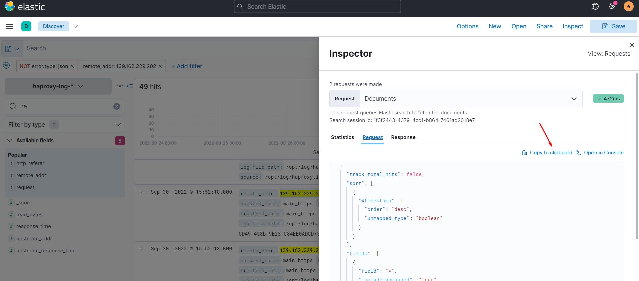The width and height of the screenshot is (639, 281).
Task: Click the + Add filter link
Action: point(187,66)
